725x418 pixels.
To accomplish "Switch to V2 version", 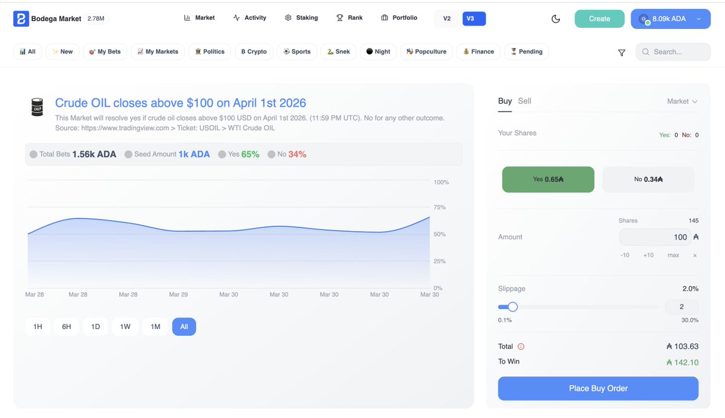I will coord(447,19).
